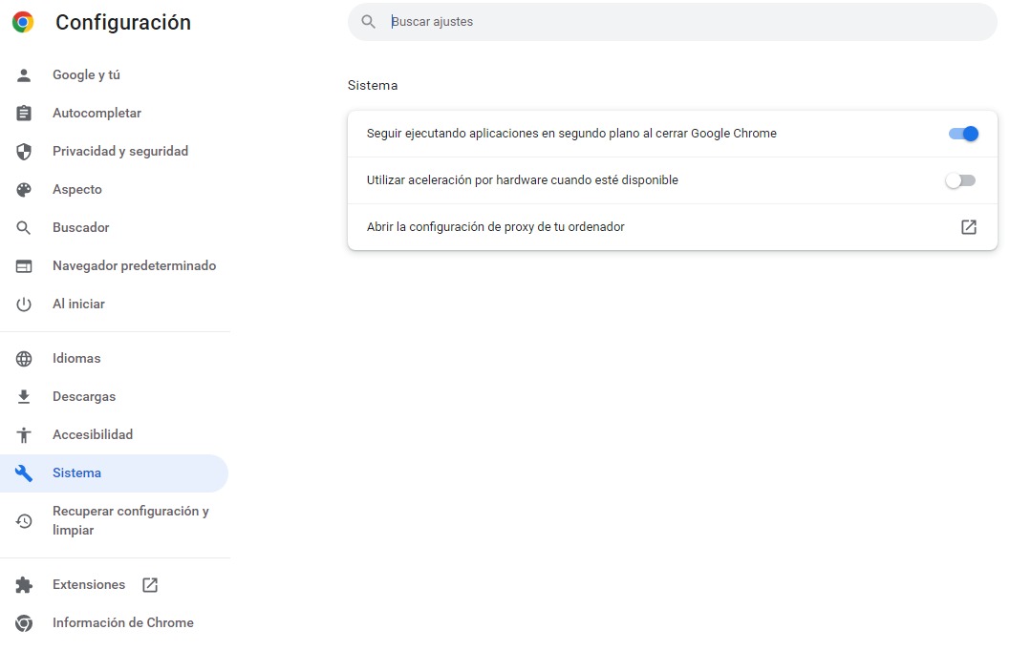Go to Navegador predeterminado section

coord(134,266)
